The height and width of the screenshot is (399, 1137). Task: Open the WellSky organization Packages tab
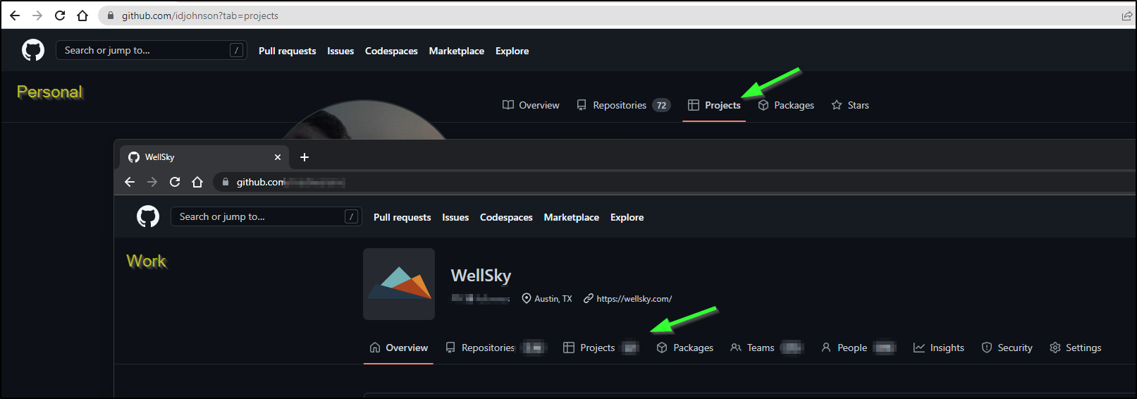(685, 348)
